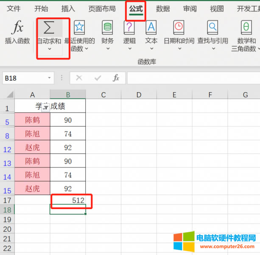Select cell 赵虎 in row 12

pyautogui.click(x=32, y=147)
